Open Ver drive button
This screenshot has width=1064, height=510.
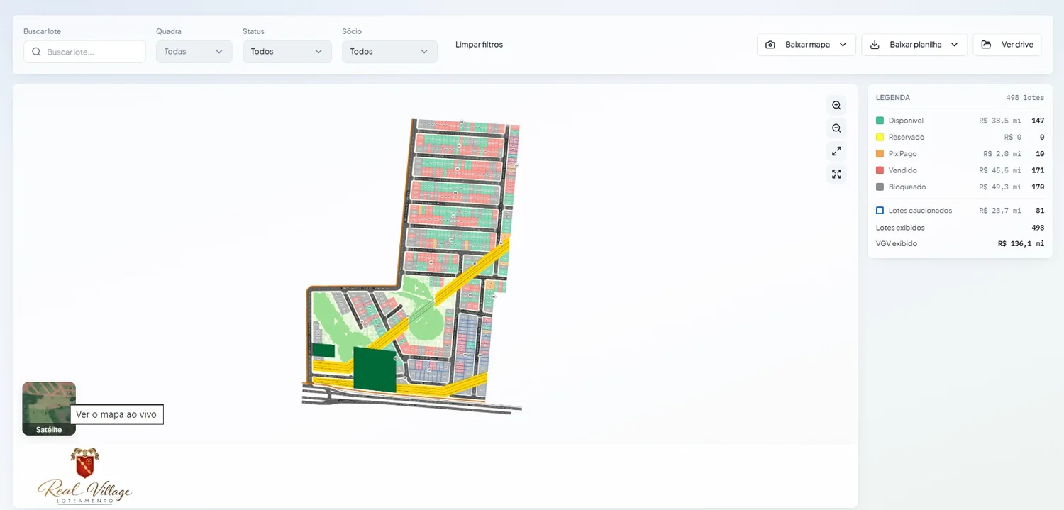tap(1007, 45)
